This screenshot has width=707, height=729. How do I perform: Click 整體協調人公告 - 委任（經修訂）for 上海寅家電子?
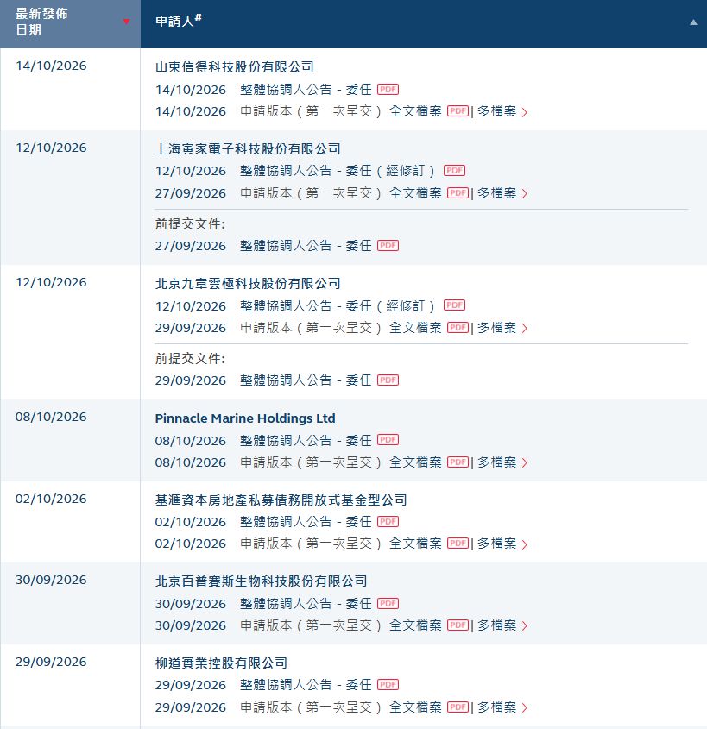coord(338,171)
